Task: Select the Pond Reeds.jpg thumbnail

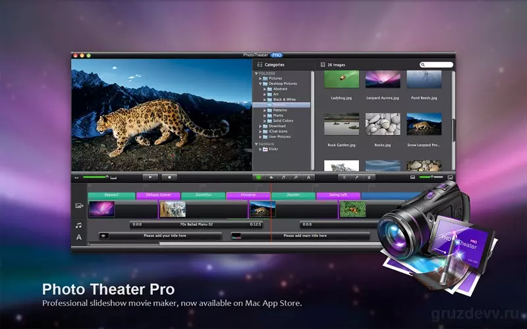Action: 424,79
